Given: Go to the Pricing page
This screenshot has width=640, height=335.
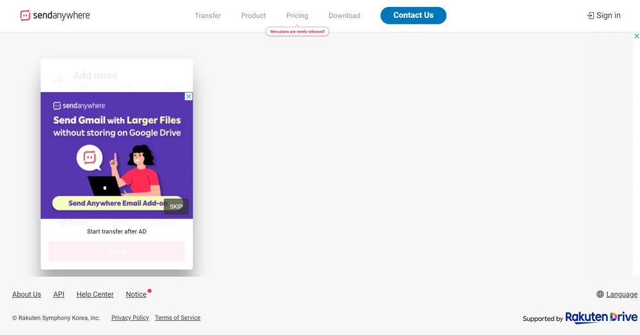Looking at the screenshot, I should 297,15.
